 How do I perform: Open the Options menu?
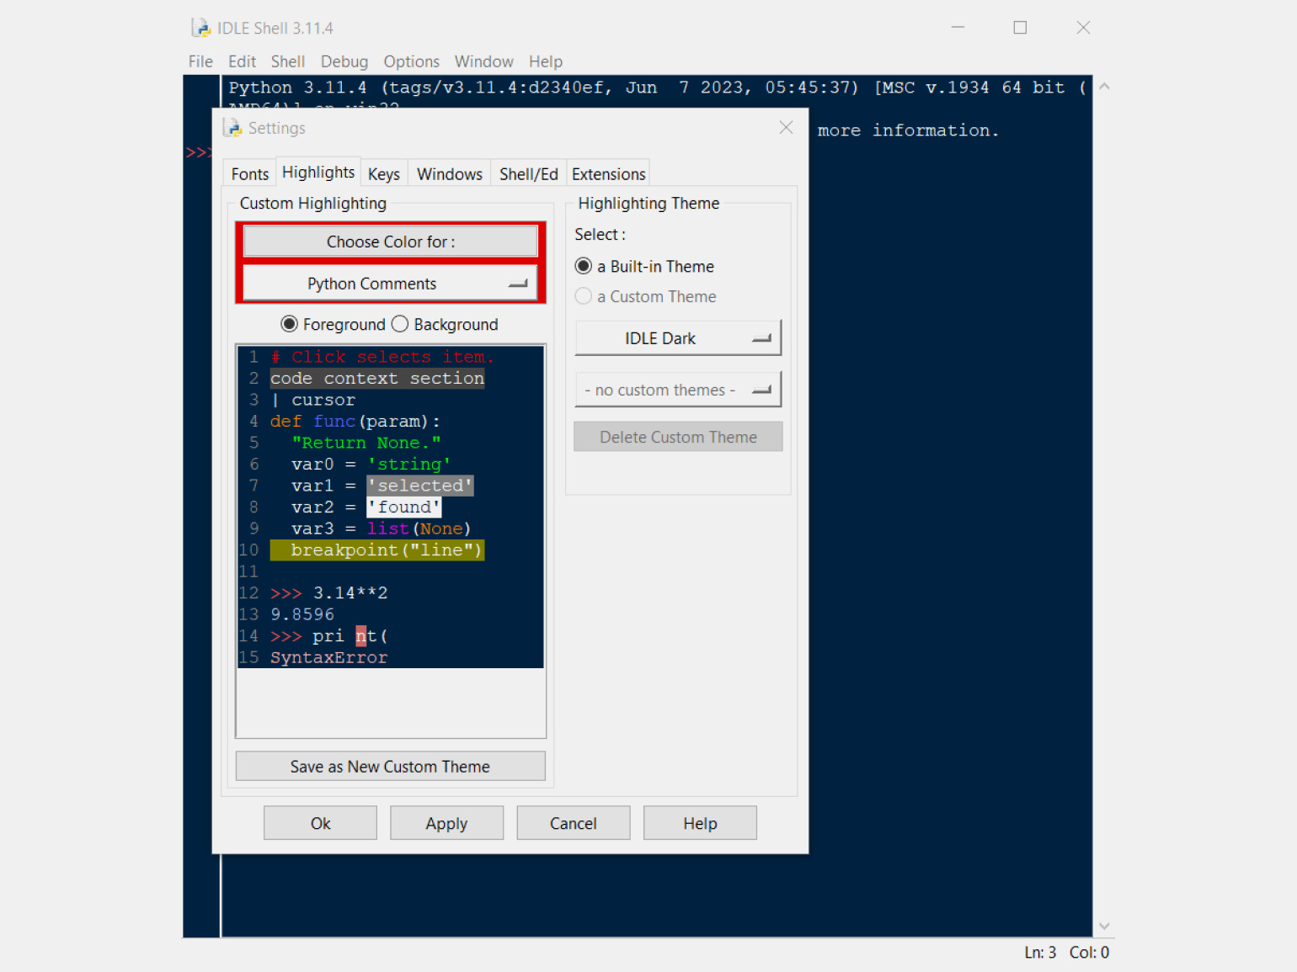(411, 61)
